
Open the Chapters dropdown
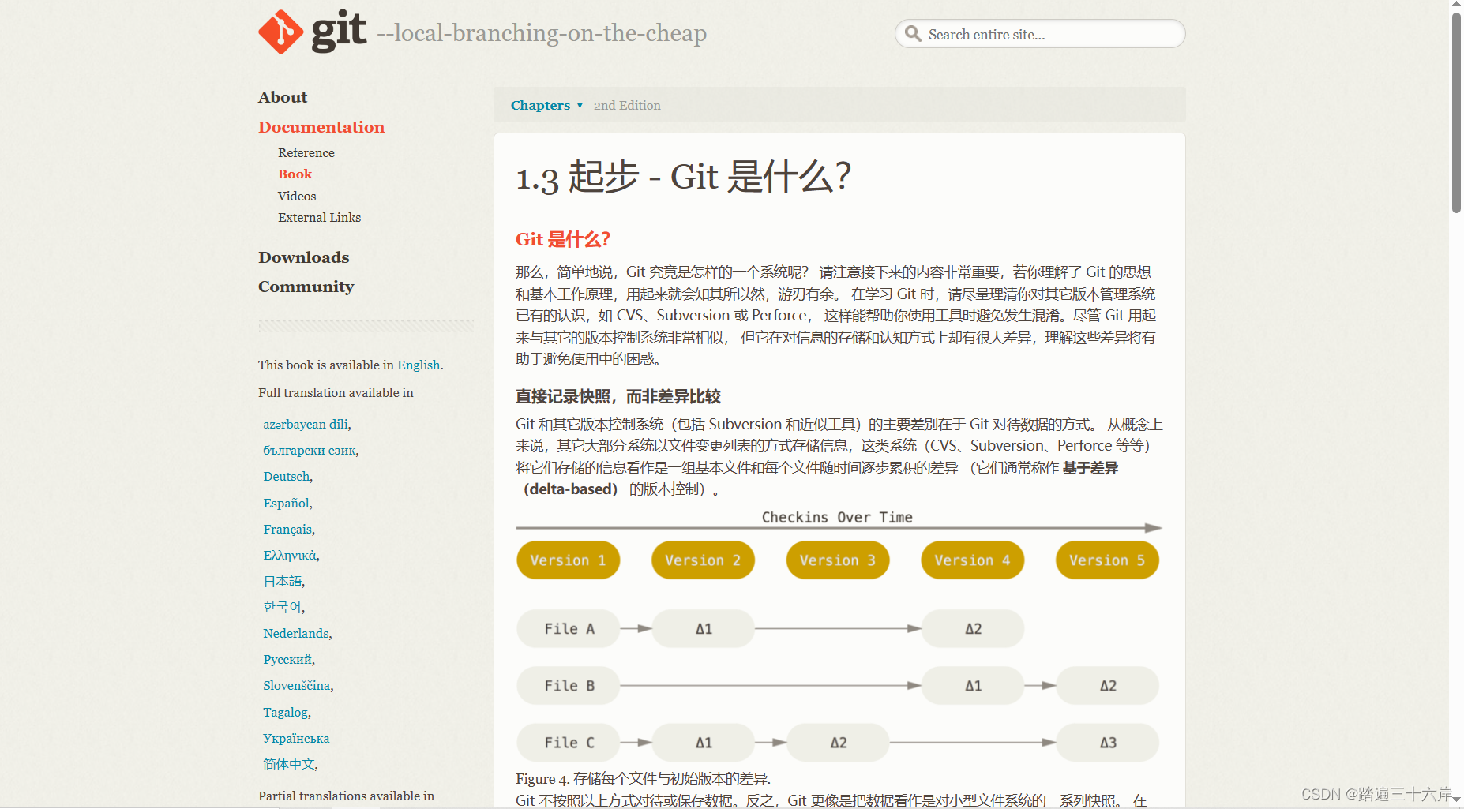point(546,105)
